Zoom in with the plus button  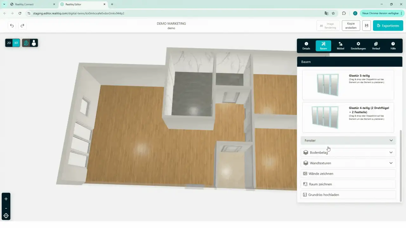pos(6,199)
